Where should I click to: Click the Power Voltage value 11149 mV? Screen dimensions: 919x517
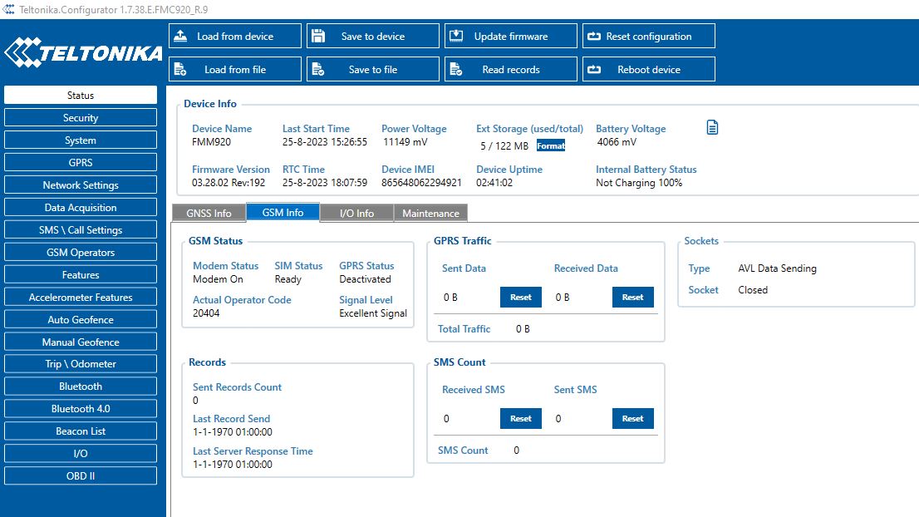[x=405, y=142]
